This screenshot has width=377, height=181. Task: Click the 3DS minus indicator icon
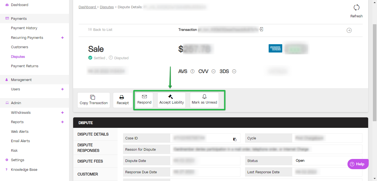(234, 71)
